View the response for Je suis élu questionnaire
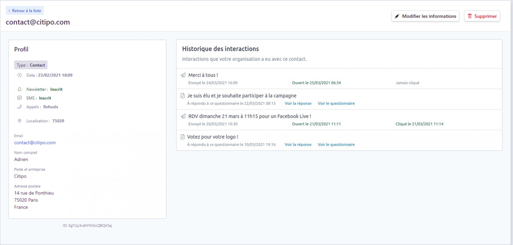 (298, 103)
